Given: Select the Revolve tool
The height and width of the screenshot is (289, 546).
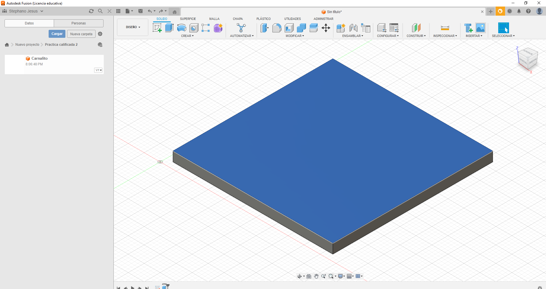Looking at the screenshot, I should pyautogui.click(x=181, y=28).
